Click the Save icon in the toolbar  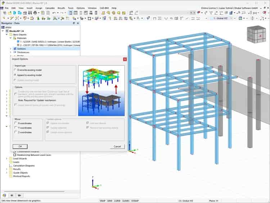pos(30,13)
